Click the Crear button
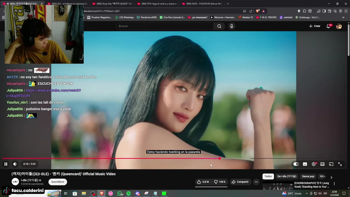 coord(315,26)
